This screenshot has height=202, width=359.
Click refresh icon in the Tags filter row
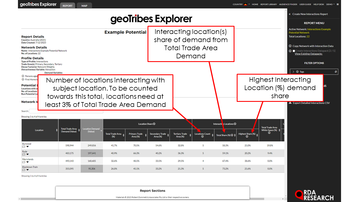tap(336, 72)
